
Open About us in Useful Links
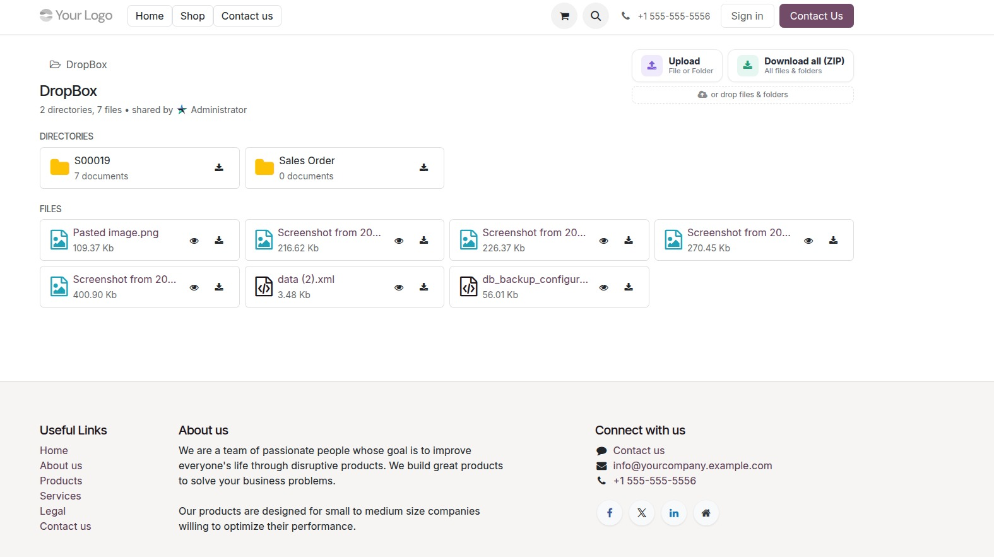[61, 465]
